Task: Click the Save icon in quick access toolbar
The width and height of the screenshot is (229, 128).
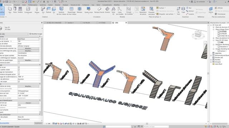Action: [6, 1]
